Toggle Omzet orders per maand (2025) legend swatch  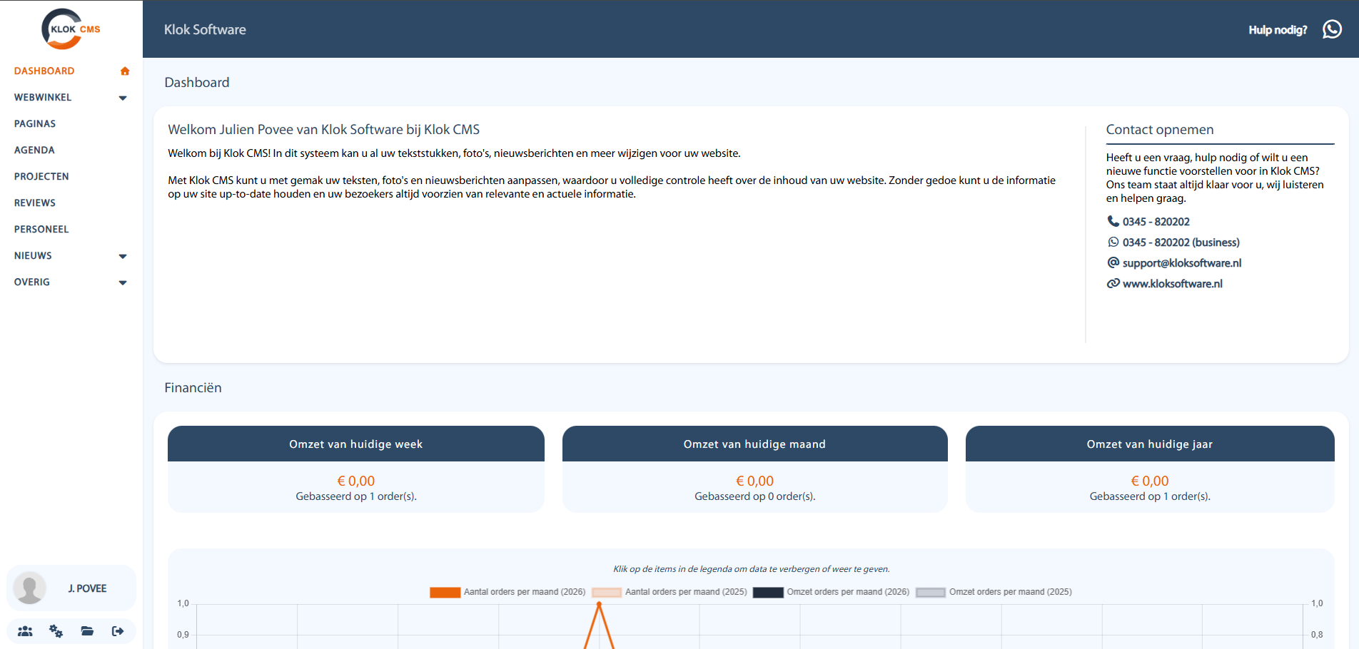931,592
